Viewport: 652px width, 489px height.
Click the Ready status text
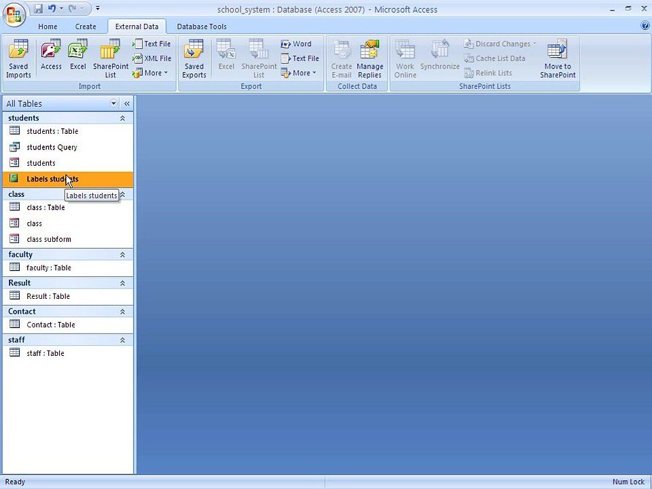15,482
